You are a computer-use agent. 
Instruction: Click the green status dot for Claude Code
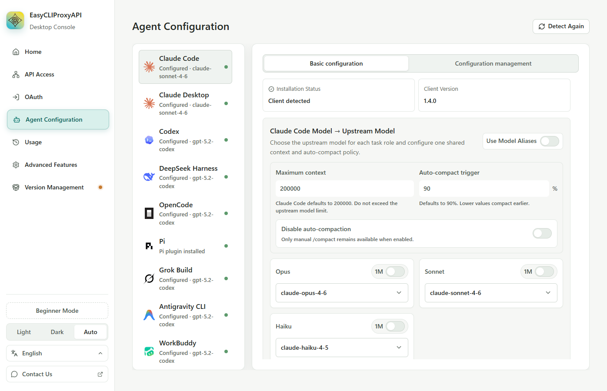[x=226, y=67]
